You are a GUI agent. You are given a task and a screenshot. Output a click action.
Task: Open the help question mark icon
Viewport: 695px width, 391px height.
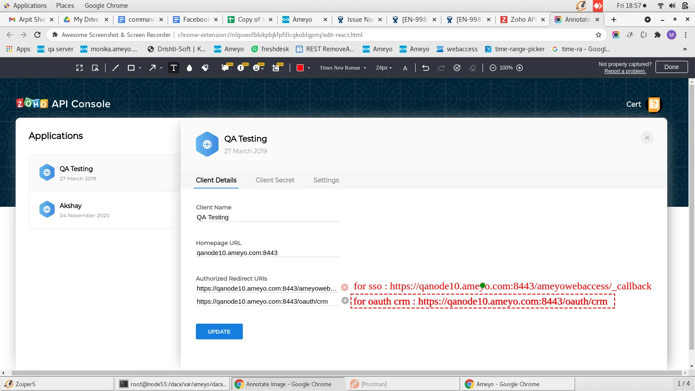654,104
